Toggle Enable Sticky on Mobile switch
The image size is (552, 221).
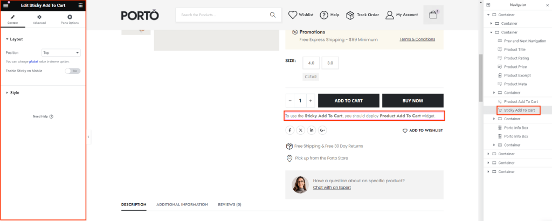72,71
